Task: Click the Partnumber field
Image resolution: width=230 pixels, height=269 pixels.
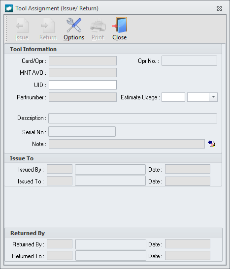Action: point(83,97)
